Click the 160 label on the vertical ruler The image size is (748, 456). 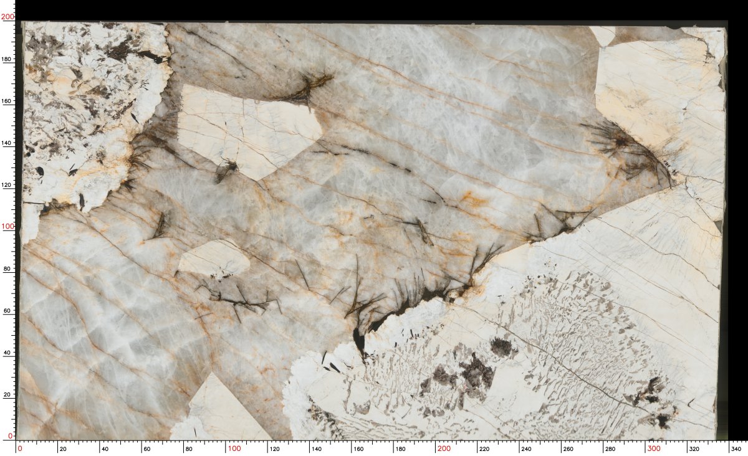click(x=7, y=101)
